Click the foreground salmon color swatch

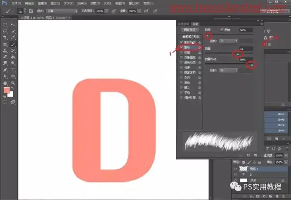click(7, 90)
